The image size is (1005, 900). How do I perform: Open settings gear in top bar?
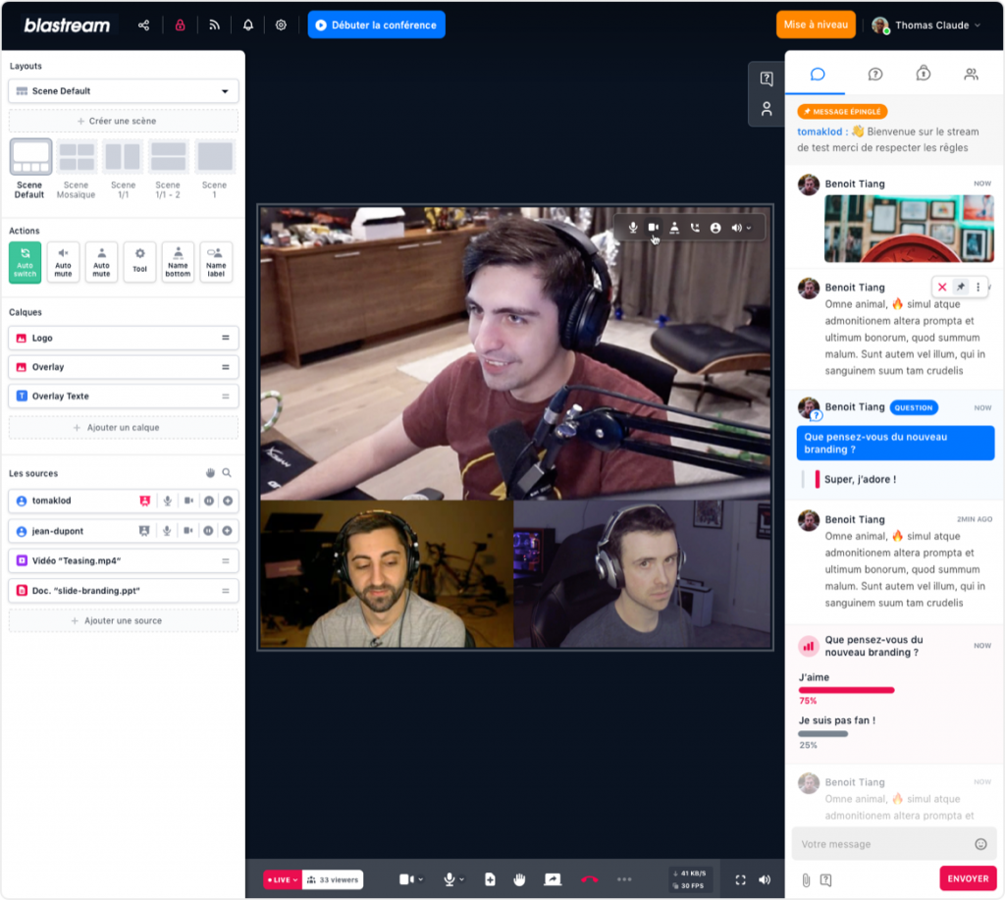281,26
